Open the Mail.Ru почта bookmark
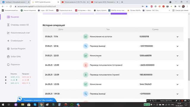The height and width of the screenshot is (107, 190). tap(117, 10)
